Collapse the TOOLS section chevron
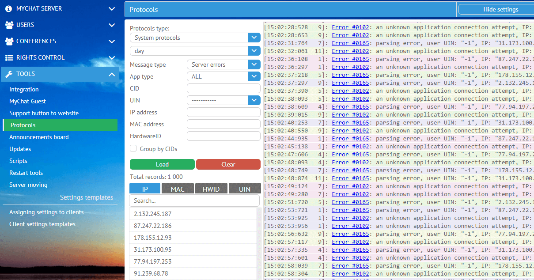Screen dimensions: 534x280 112,74
